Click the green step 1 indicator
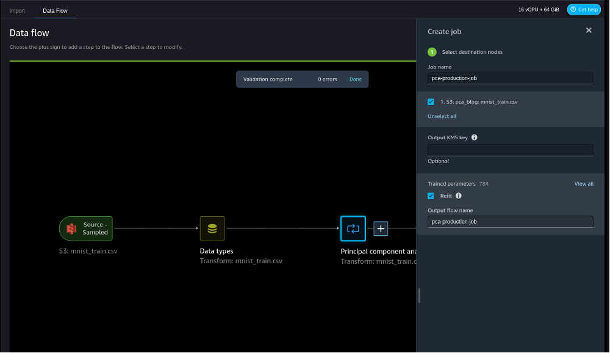Screen dimensions: 610x353 coord(432,52)
